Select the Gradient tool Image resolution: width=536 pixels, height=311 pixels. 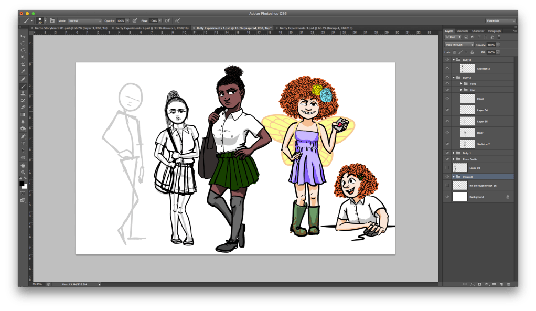(x=23, y=114)
